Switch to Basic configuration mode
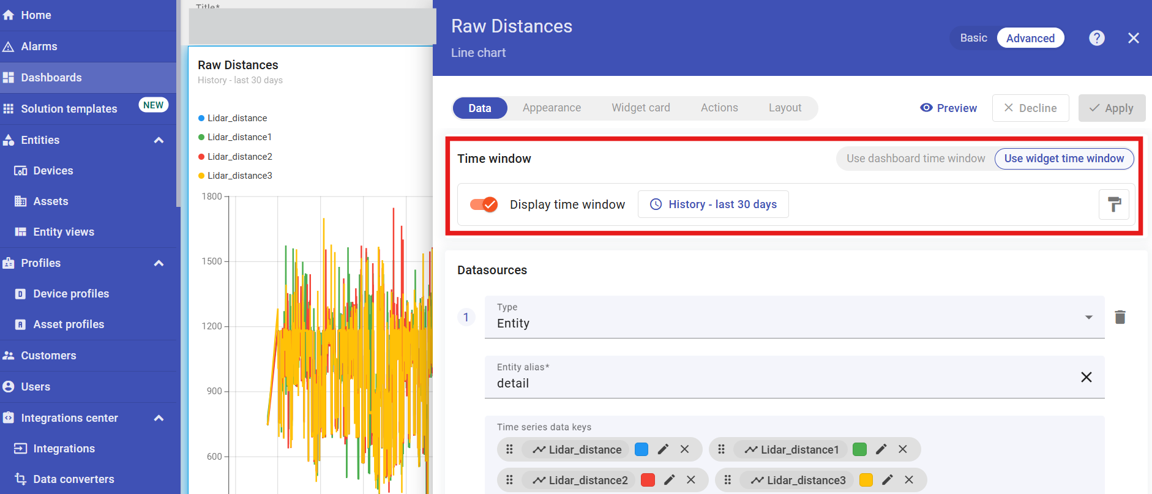Viewport: 1152px width, 494px height. pos(973,38)
